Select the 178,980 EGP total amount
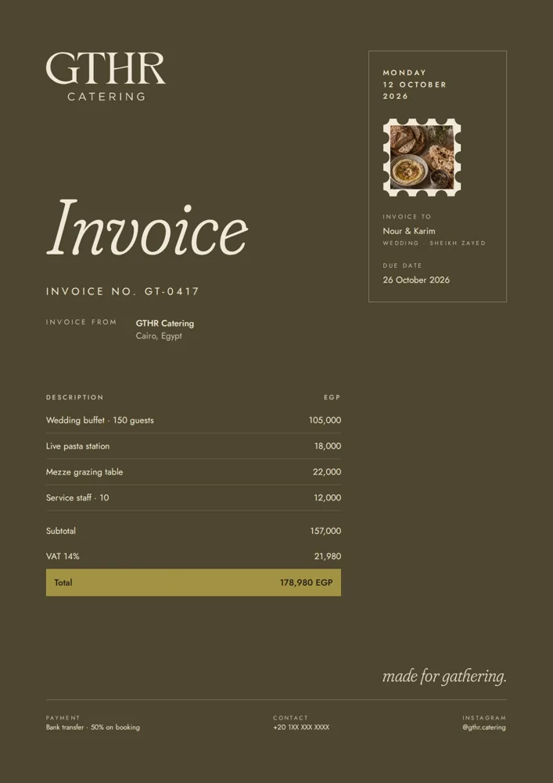Image resolution: width=553 pixels, height=783 pixels. [306, 583]
